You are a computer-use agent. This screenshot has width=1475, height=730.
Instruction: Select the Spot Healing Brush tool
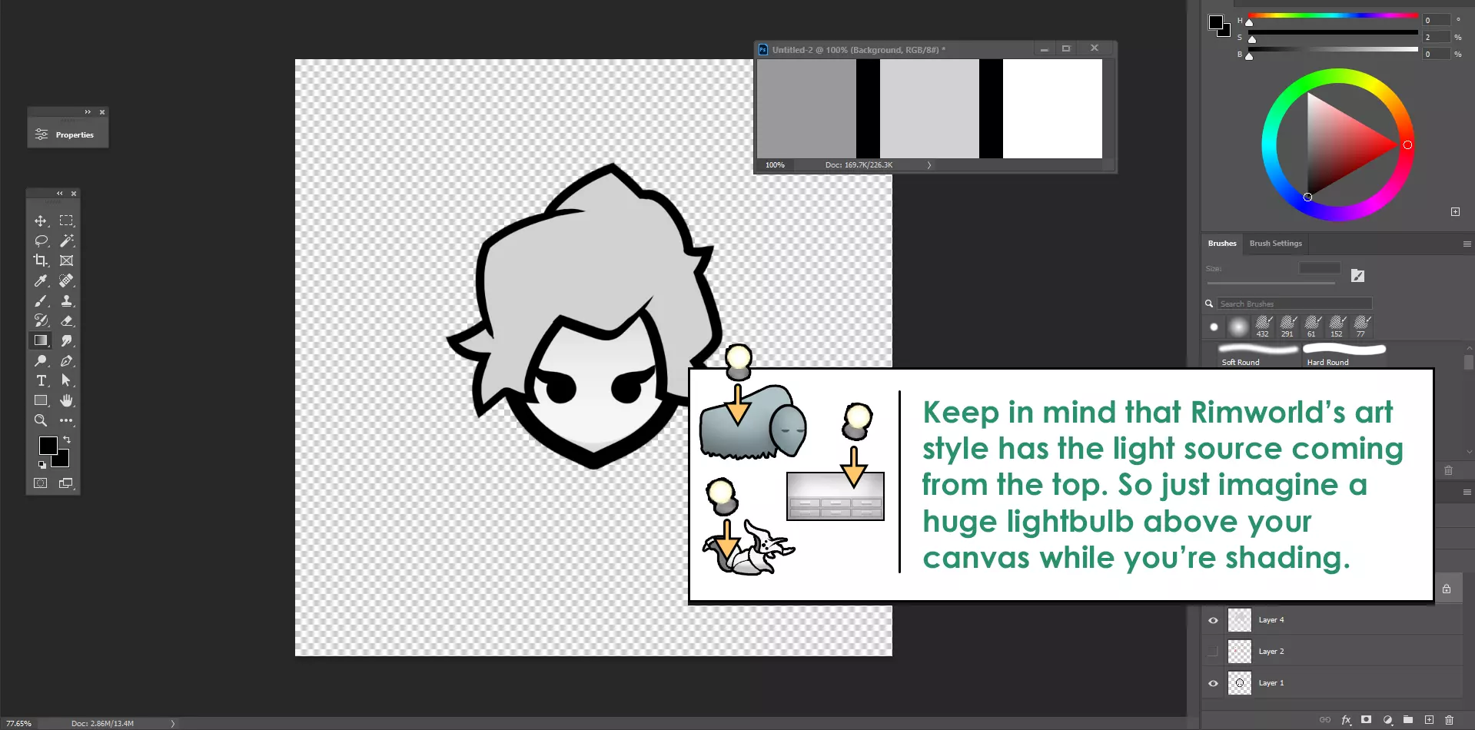click(67, 281)
